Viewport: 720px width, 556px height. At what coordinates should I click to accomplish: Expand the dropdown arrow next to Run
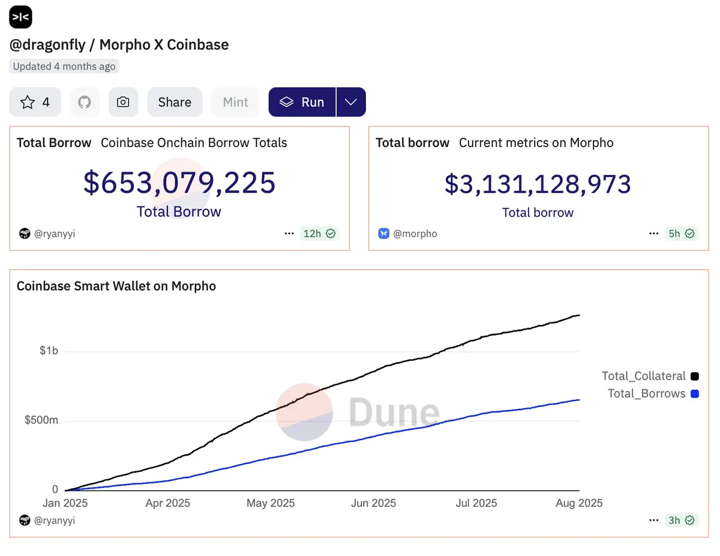[x=351, y=101]
